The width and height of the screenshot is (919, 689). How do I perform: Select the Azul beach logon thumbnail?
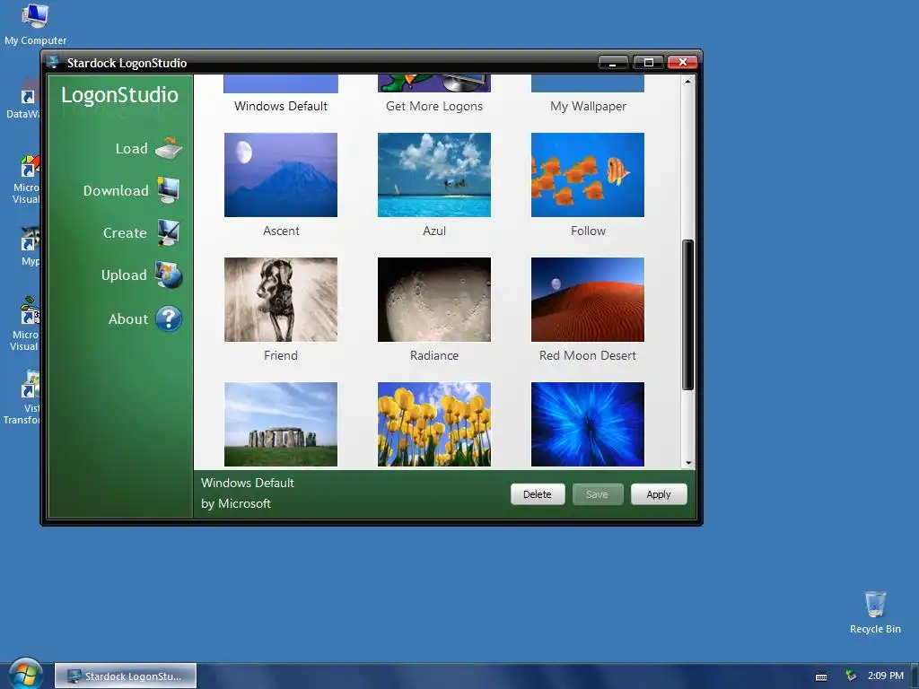click(x=434, y=175)
